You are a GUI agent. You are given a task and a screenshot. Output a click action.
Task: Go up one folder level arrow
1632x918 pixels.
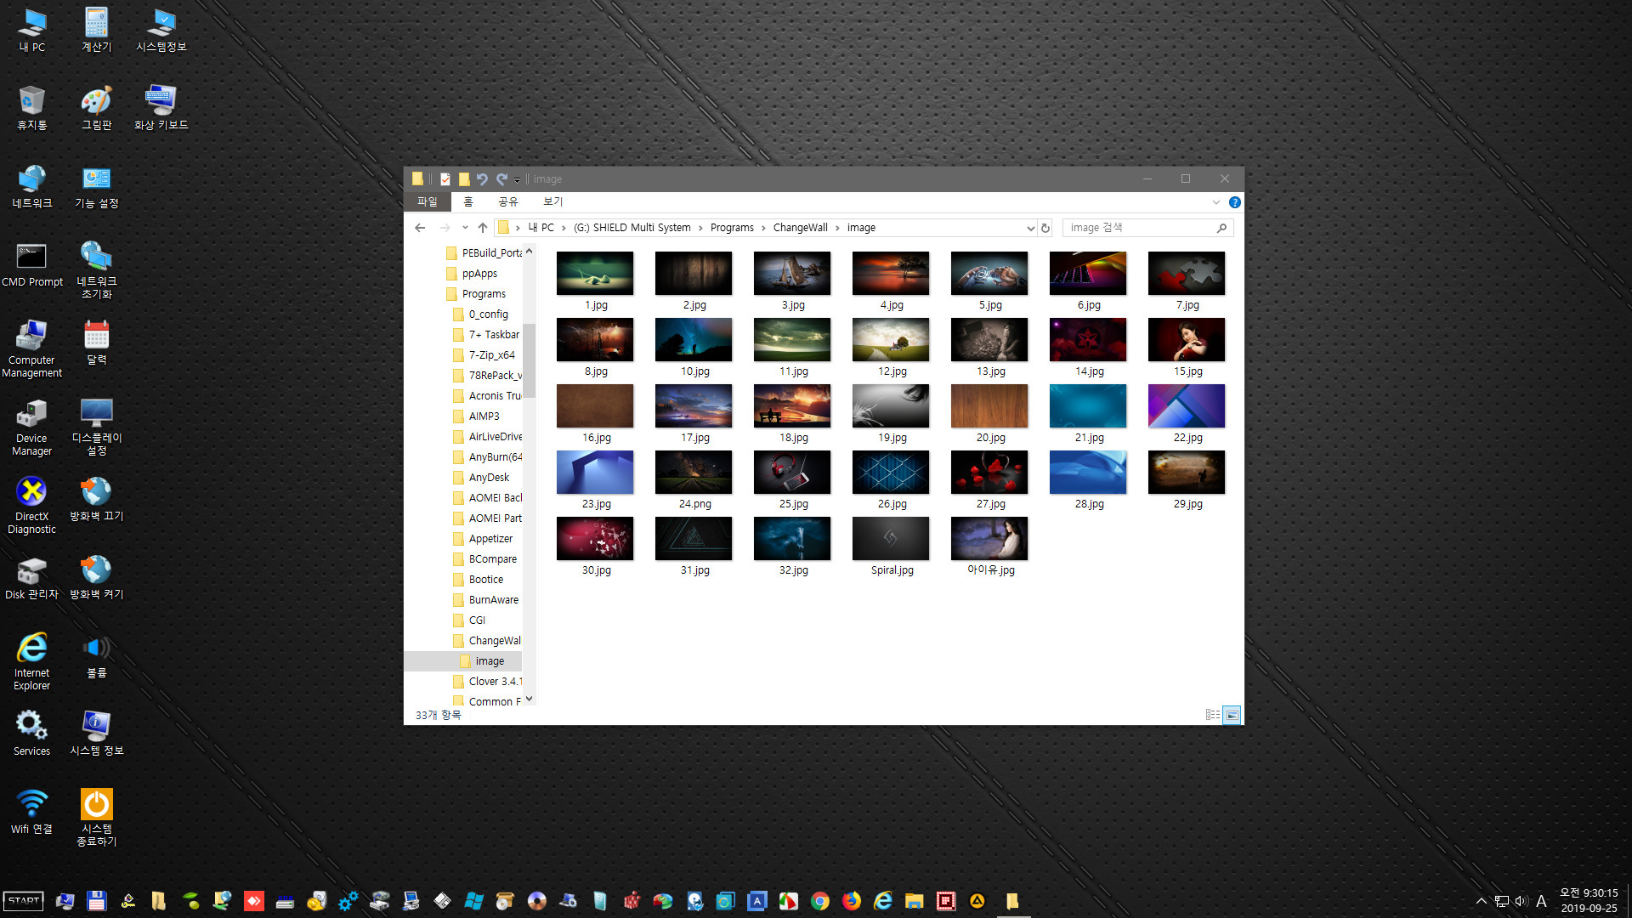tap(483, 228)
